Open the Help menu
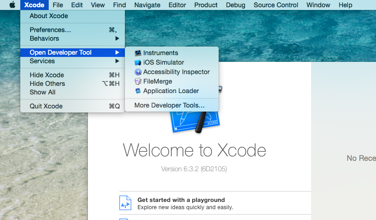The height and width of the screenshot is (220, 376). [345, 5]
